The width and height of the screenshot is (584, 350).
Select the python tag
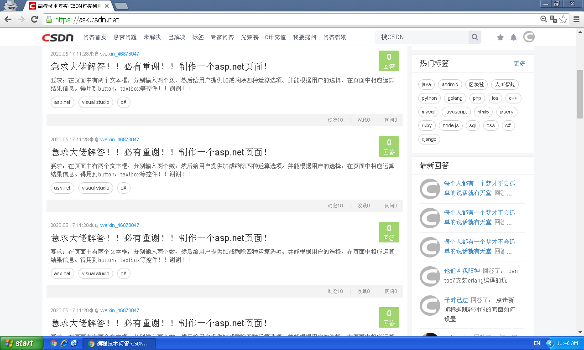coord(429,98)
